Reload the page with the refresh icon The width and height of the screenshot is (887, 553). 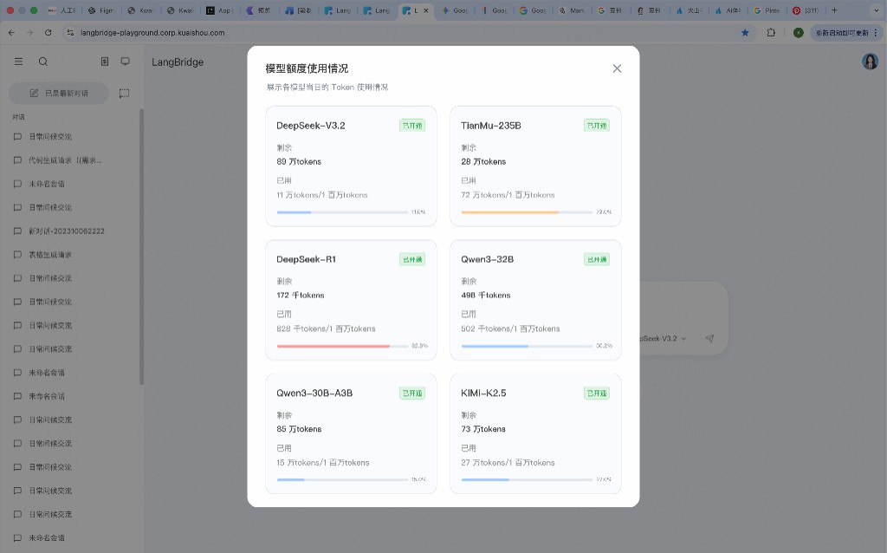tap(49, 33)
